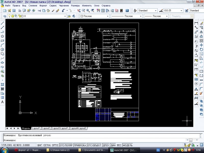The width and height of the screenshot is (204, 153).
Task: Click the EN language indicator
Action: coord(158,150)
